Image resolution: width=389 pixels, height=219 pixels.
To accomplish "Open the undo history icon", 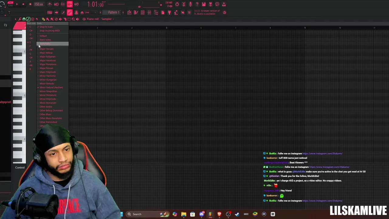I will 177,4.
